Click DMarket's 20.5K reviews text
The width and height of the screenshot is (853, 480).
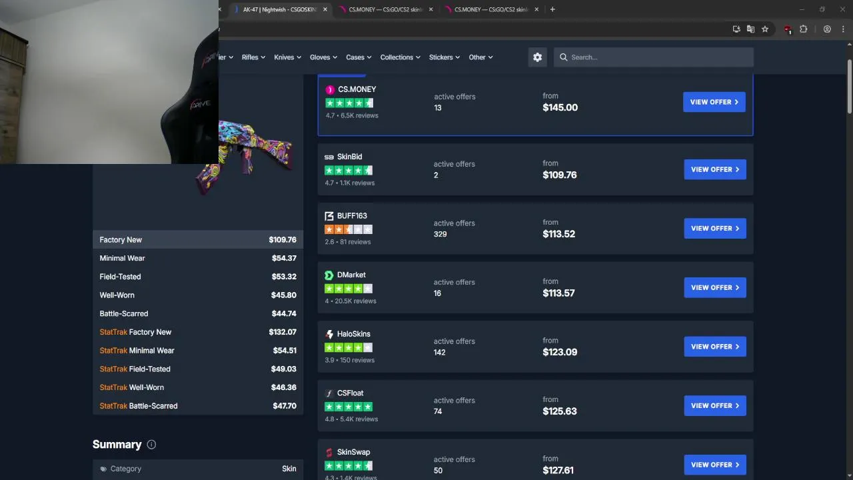click(x=351, y=301)
